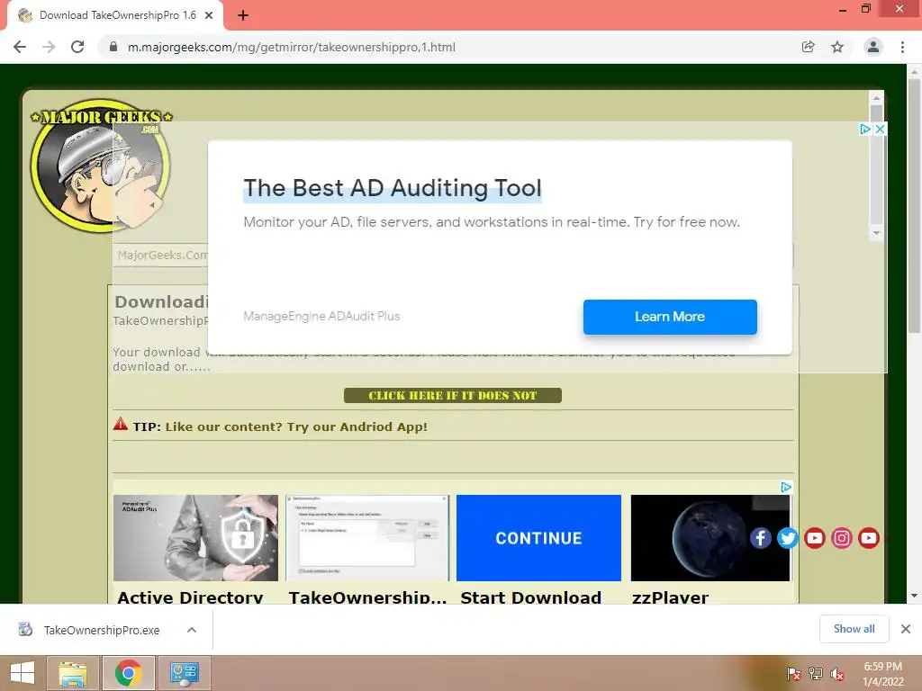Click the zzPlayer earth thumbnail
This screenshot has height=691, width=922.
pos(710,538)
